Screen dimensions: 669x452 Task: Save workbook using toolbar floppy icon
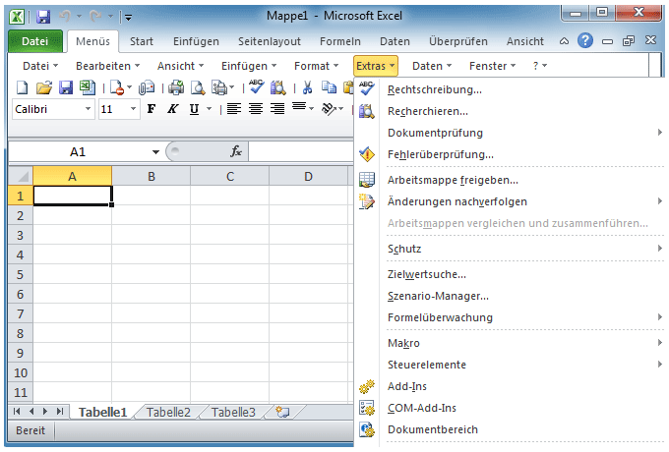point(65,87)
